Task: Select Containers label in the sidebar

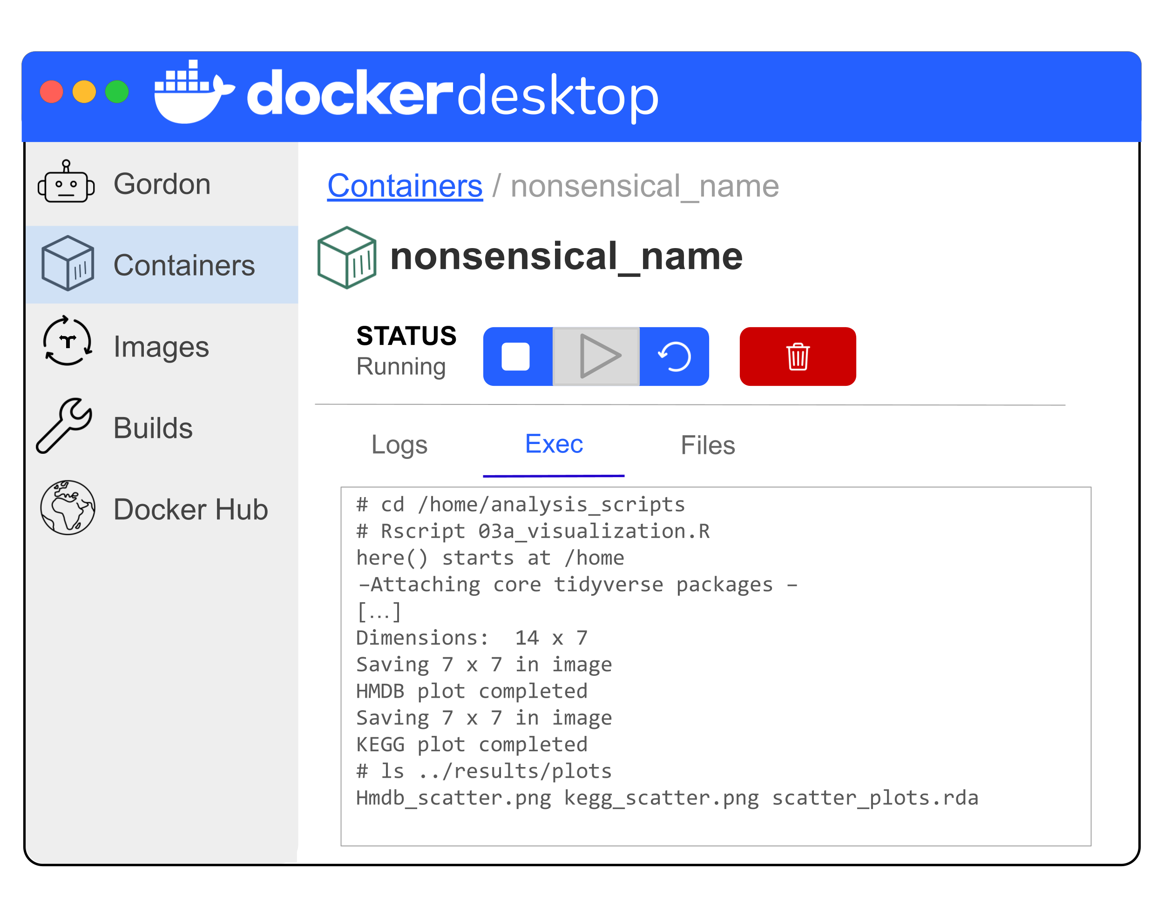Action: 184,265
